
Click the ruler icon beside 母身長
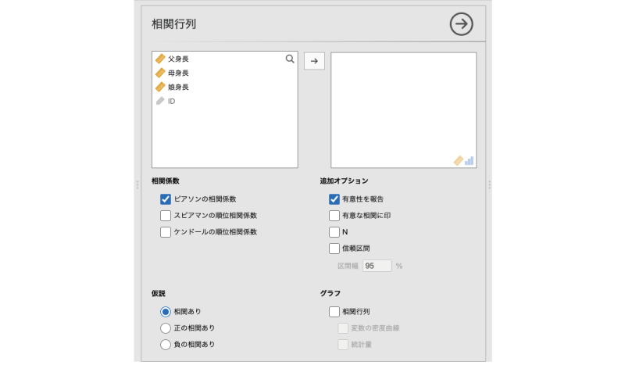(160, 73)
